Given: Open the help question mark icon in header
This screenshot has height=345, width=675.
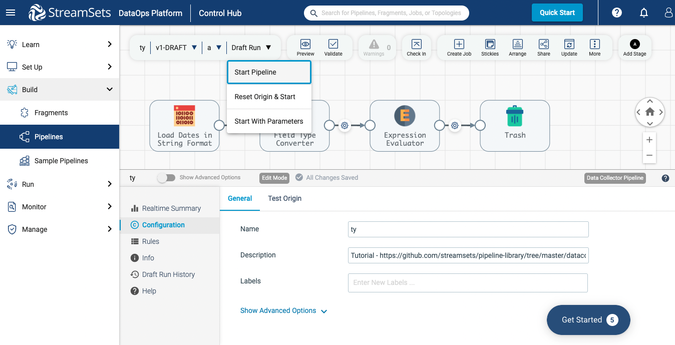Looking at the screenshot, I should [x=617, y=13].
